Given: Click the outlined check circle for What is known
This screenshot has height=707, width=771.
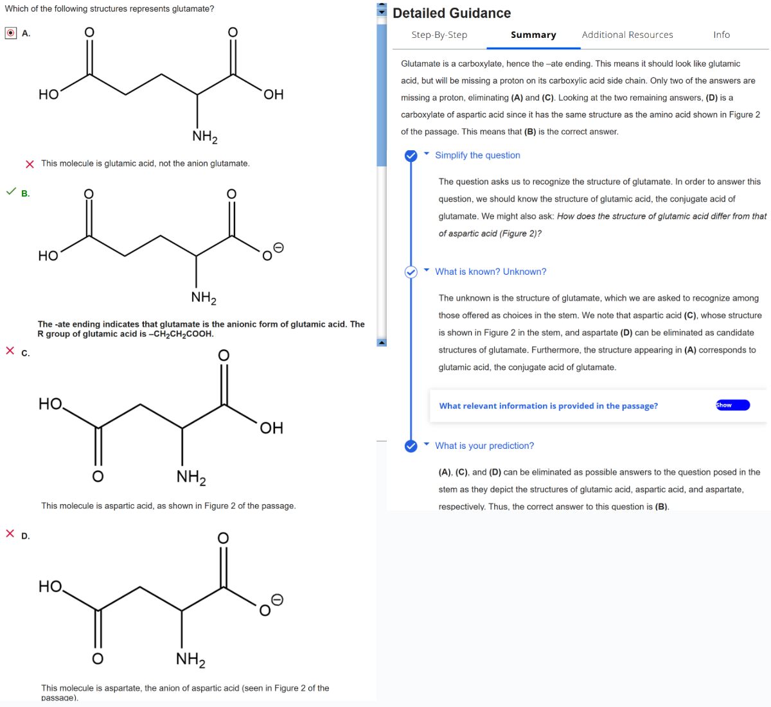Looking at the screenshot, I should [411, 272].
